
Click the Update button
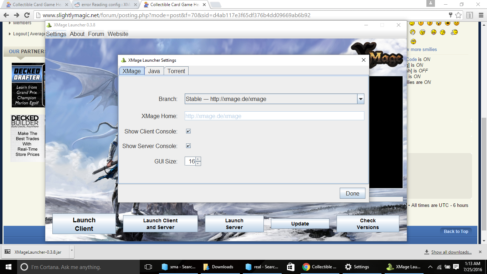tap(300, 224)
